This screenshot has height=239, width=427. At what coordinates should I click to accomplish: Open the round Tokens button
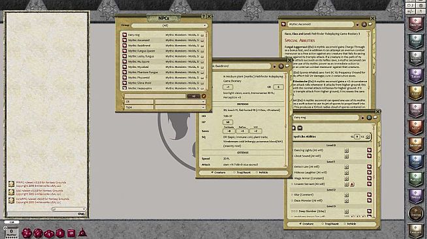[x=415, y=214]
